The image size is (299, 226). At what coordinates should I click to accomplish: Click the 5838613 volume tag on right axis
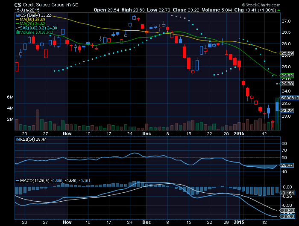pyautogui.click(x=290, y=98)
